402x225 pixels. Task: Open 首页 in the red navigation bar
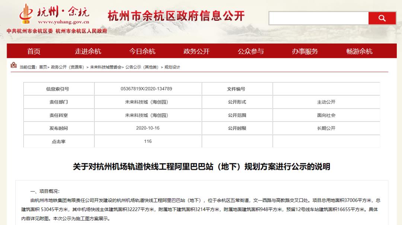pyautogui.click(x=33, y=51)
